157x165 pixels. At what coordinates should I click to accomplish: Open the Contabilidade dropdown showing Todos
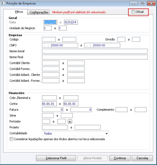75,133
